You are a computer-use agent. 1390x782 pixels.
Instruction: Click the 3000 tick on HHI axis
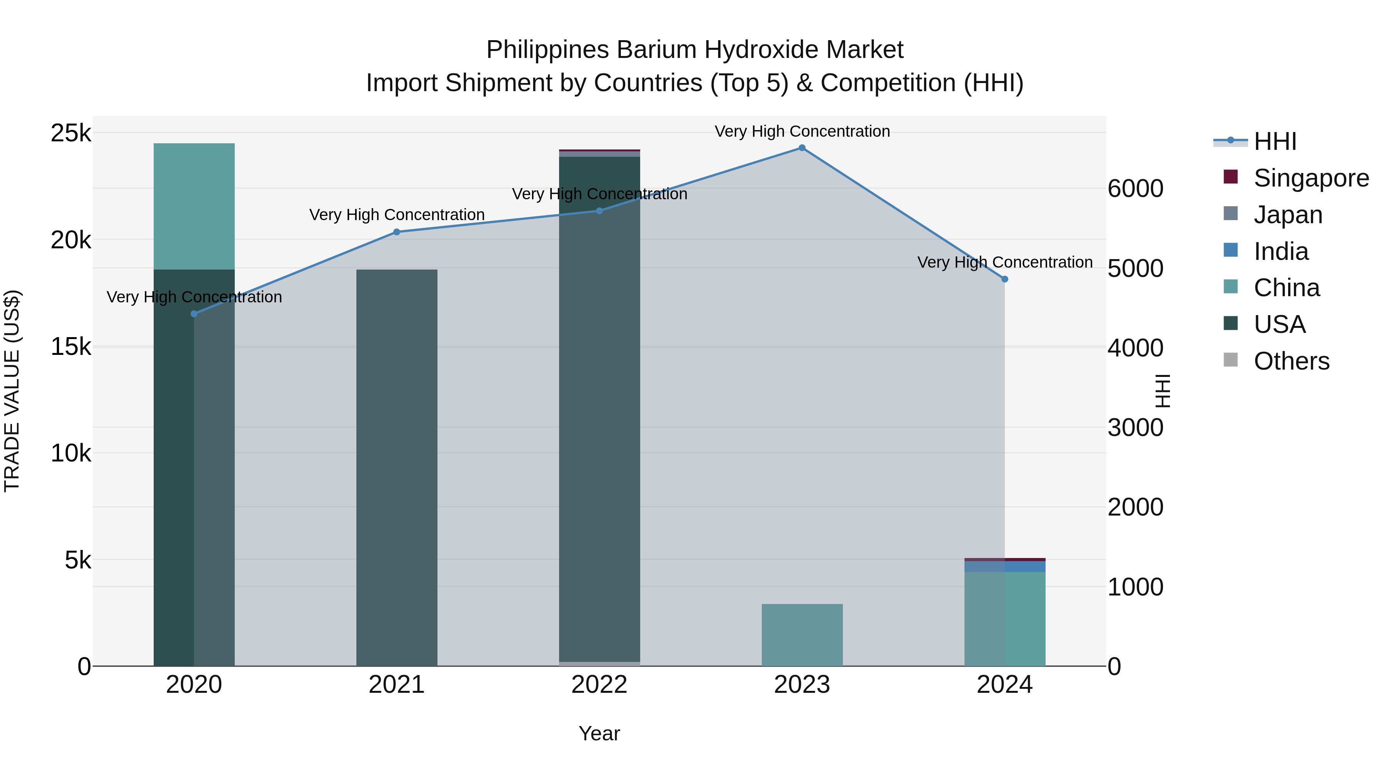[1135, 427]
